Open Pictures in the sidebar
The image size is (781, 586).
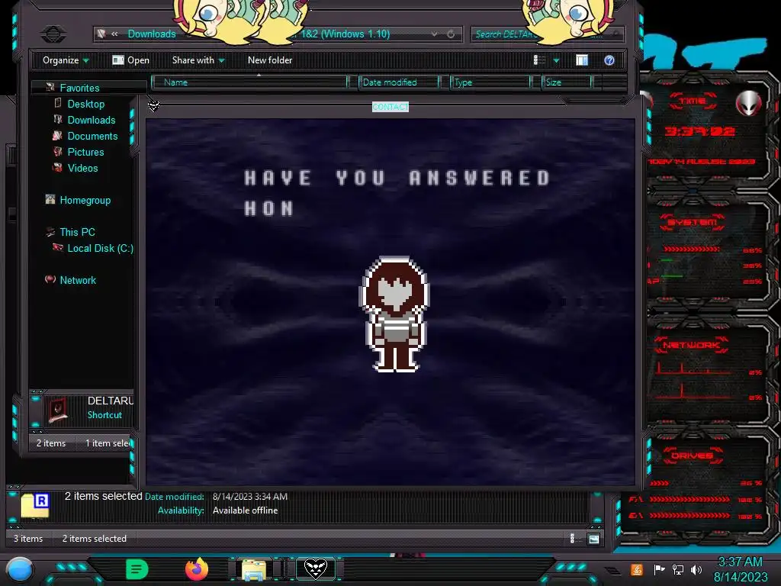85,152
